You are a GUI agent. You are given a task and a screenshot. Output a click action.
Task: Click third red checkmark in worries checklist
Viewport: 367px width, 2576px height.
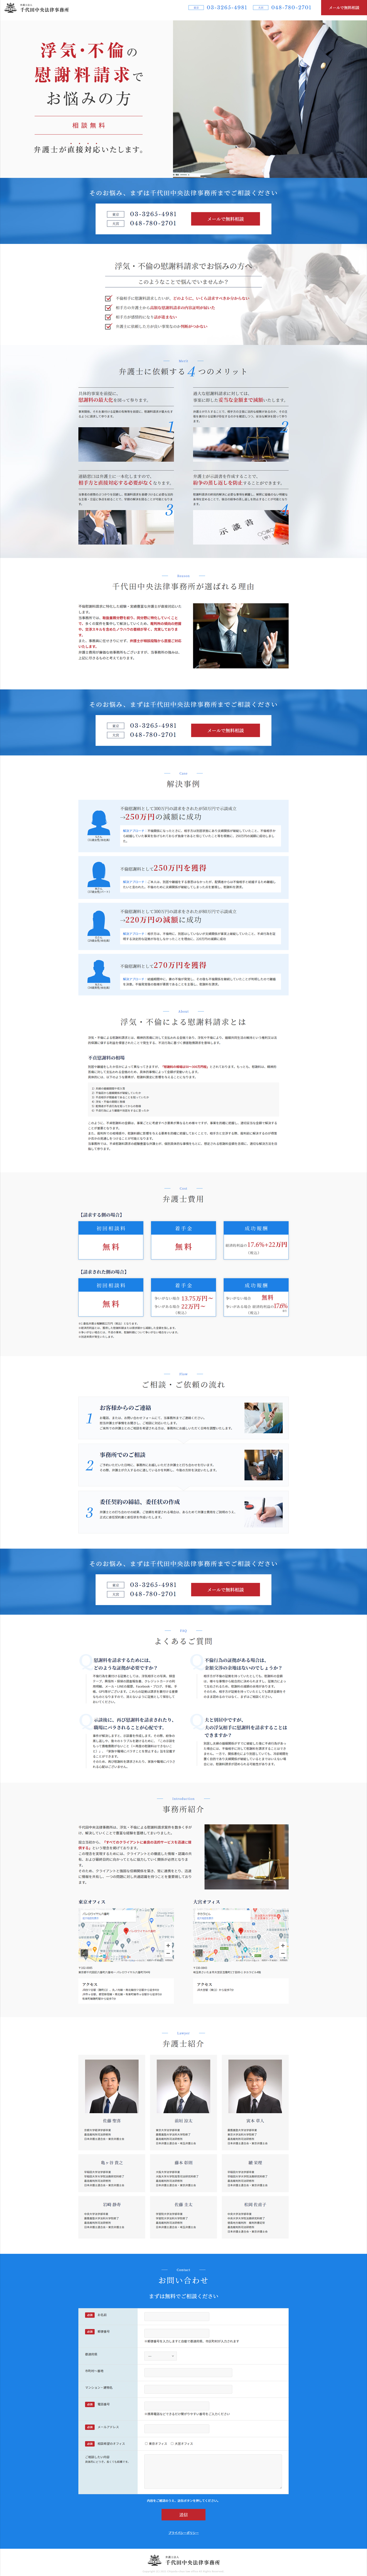pos(108,317)
